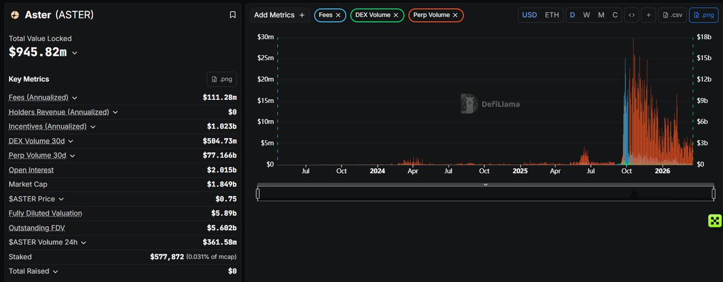Switch chart denomination to ETH

[x=552, y=15]
